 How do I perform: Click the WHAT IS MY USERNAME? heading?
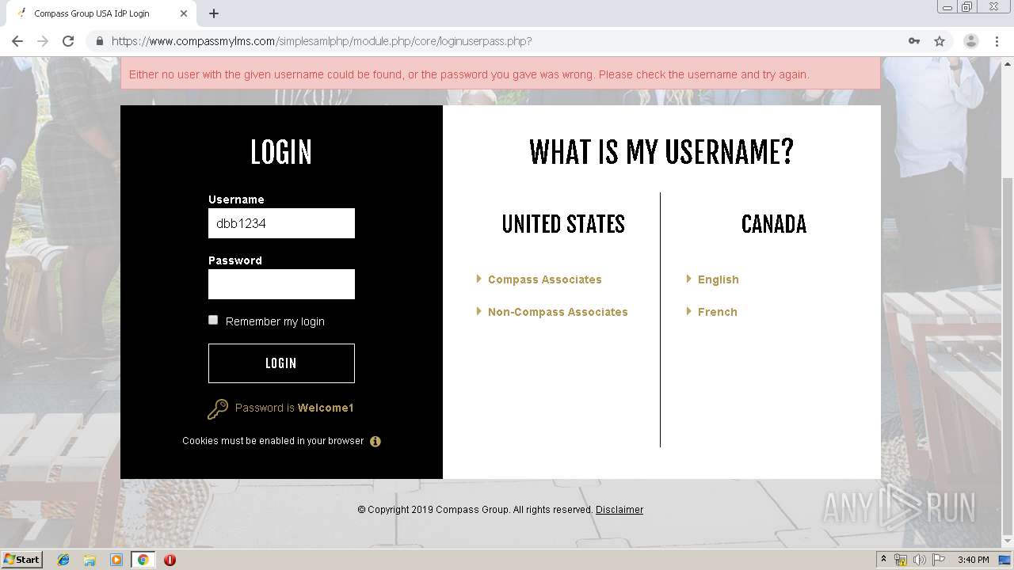661,152
